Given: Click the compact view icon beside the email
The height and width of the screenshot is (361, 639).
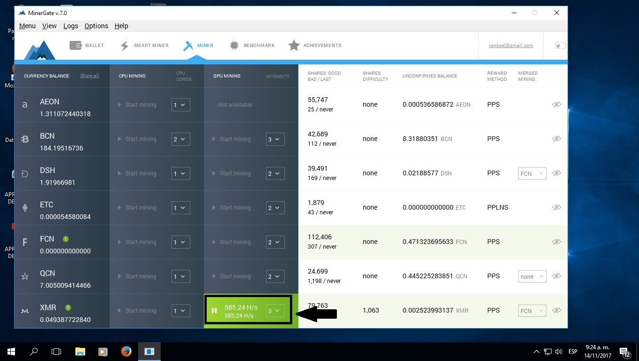Looking at the screenshot, I should pos(560,46).
